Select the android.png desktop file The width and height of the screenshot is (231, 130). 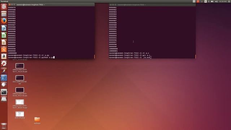(20, 115)
